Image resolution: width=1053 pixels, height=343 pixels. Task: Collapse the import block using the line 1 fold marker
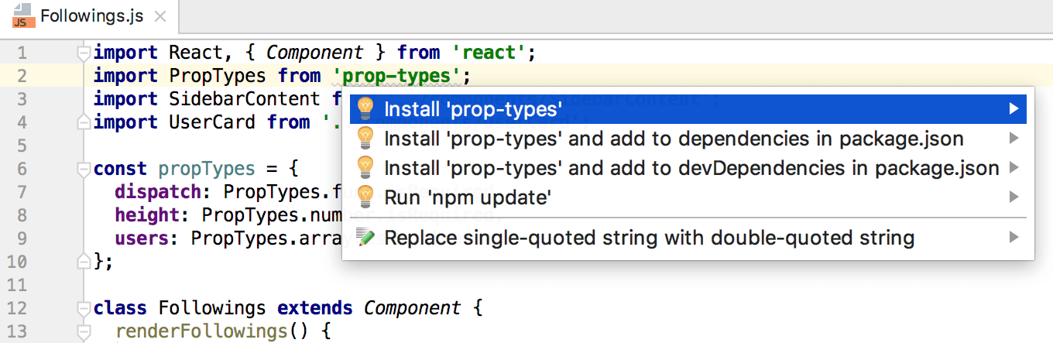[x=84, y=53]
